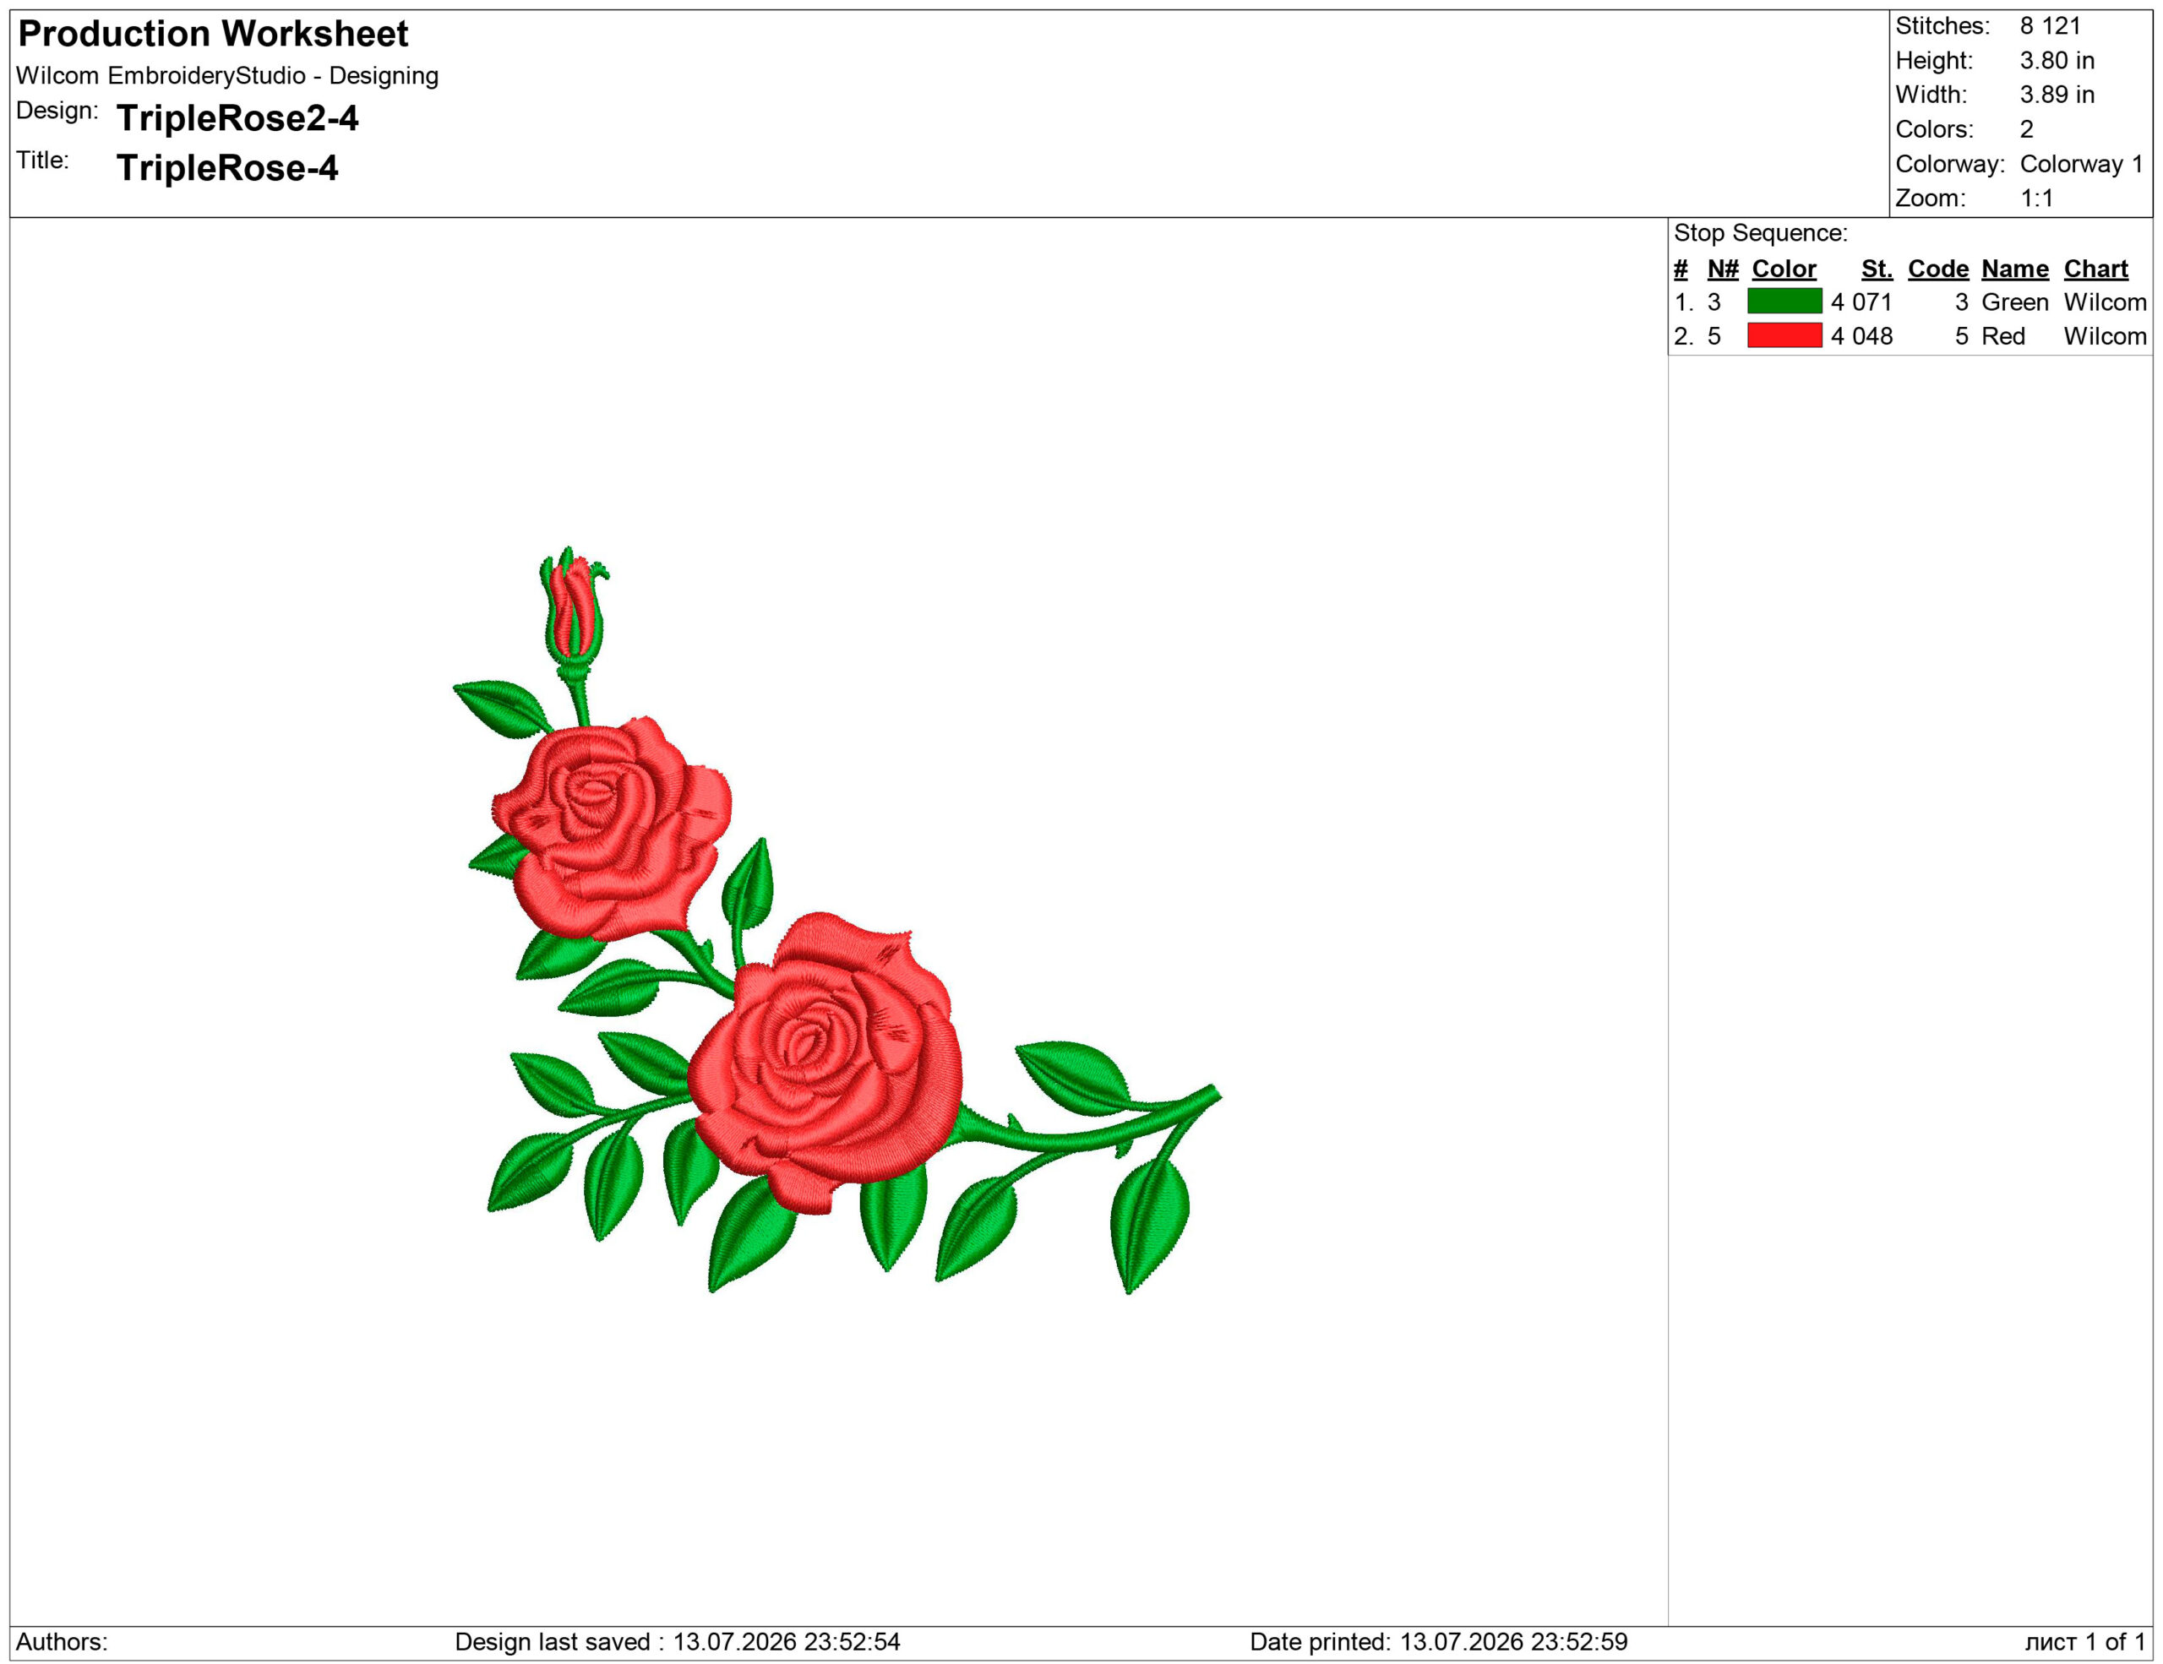Screen dimensions: 2163x1664
Task: Click the zoom value "1:1"
Action: pos(2036,198)
